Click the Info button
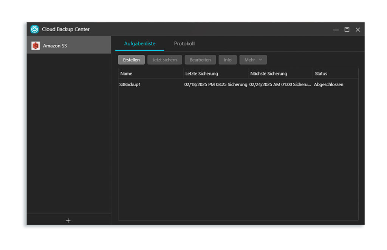This screenshot has width=387, height=250. point(228,60)
